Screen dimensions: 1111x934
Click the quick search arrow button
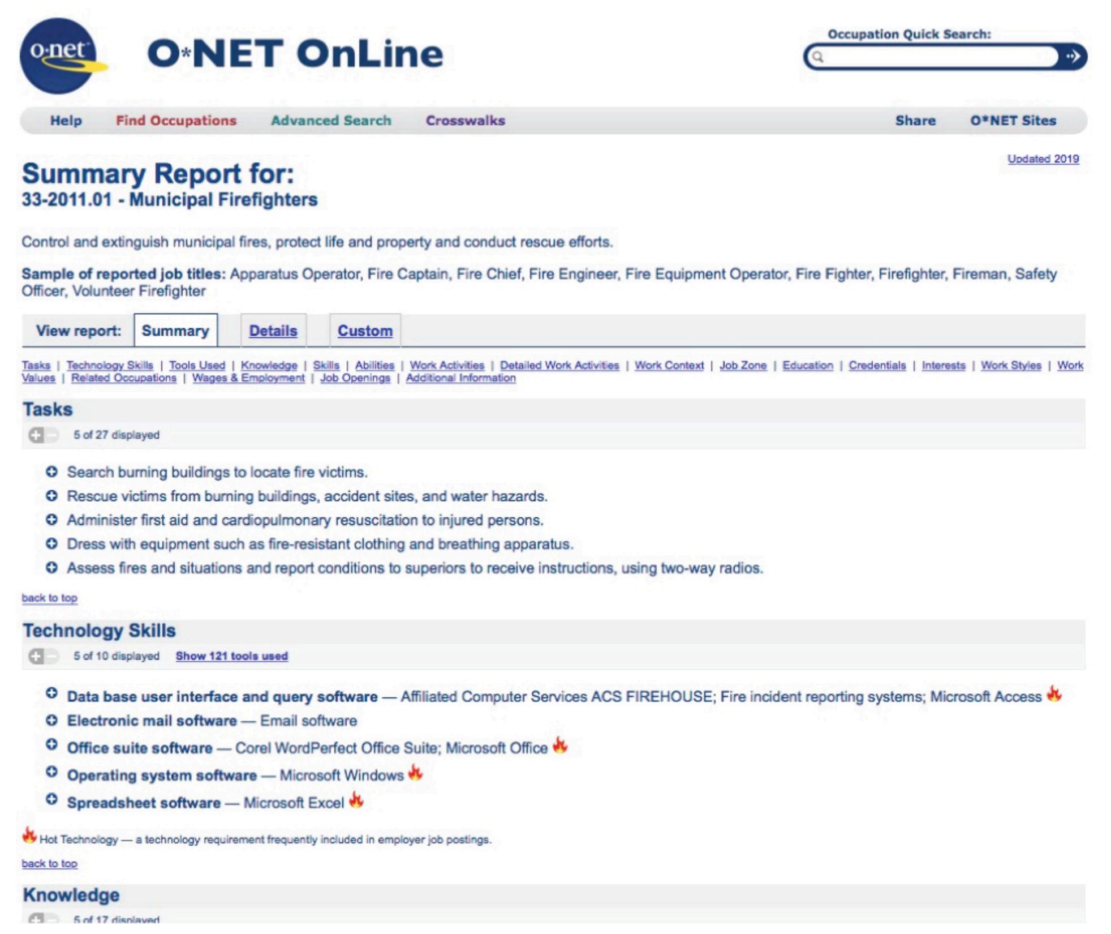pos(1073,57)
